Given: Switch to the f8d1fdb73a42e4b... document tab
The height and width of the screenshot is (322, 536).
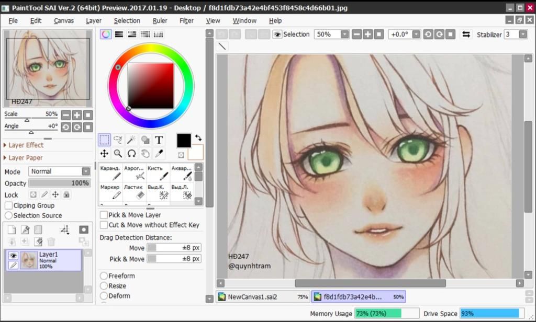Looking at the screenshot, I should pyautogui.click(x=359, y=297).
